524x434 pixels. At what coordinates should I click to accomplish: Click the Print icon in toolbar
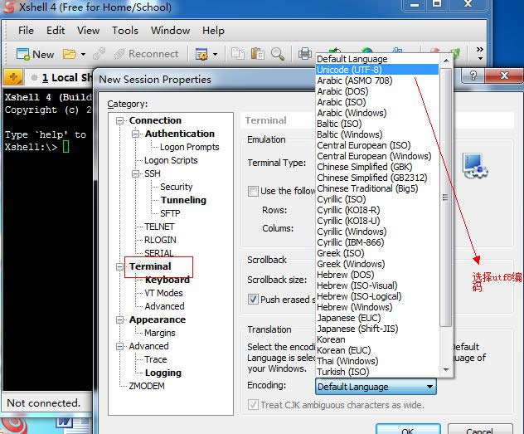(x=305, y=54)
